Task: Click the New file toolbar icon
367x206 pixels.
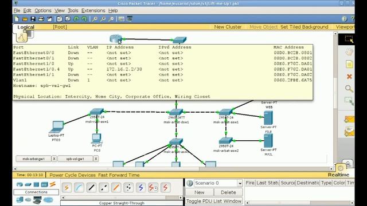Action: [x=17, y=19]
